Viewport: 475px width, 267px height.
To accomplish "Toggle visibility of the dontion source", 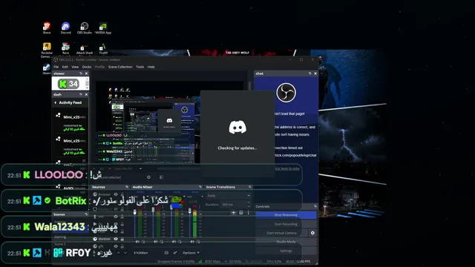I will click(116, 239).
